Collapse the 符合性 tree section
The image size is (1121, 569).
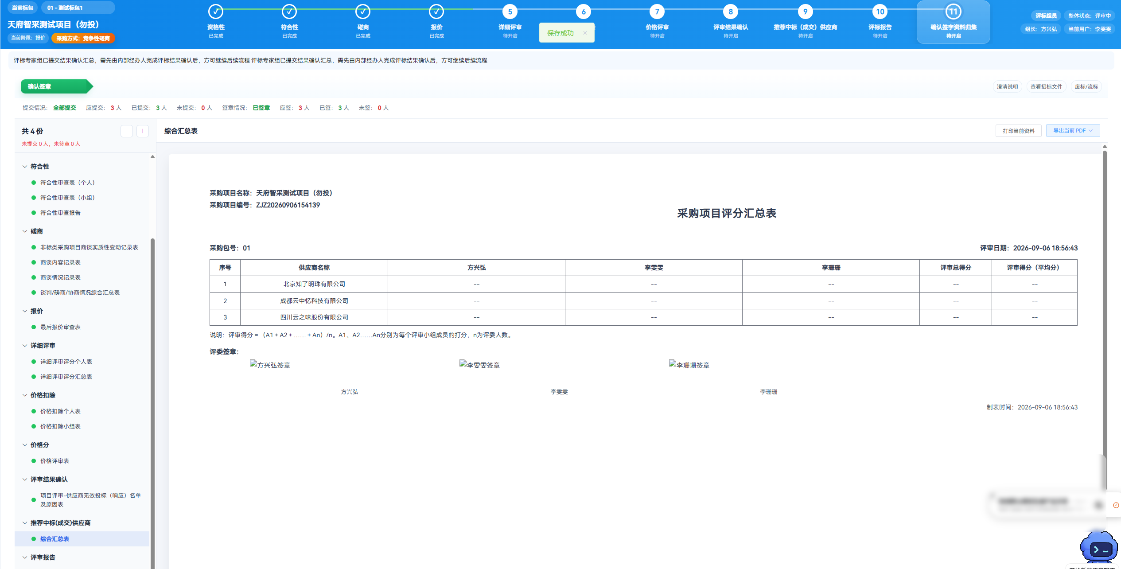coord(25,167)
